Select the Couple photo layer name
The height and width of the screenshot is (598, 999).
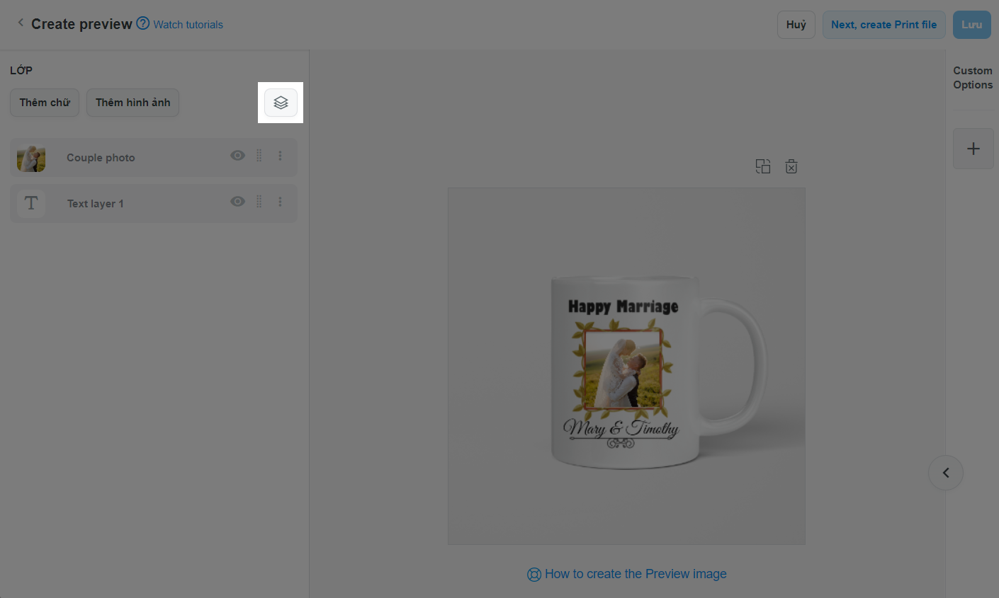101,158
